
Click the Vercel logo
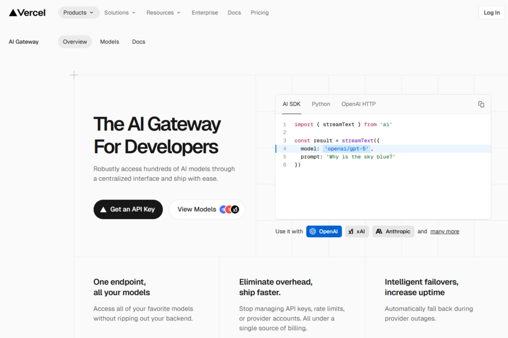click(27, 12)
